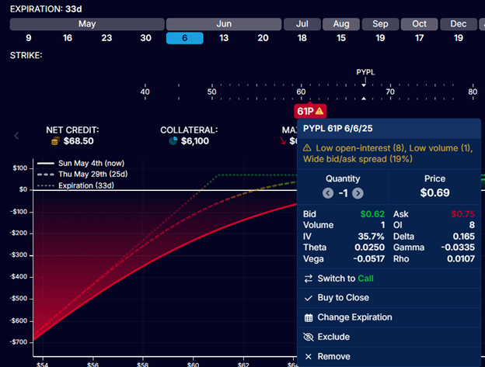This screenshot has height=367, width=485.
Task: Click the Gamma value -0.0335
Action: [x=458, y=248]
